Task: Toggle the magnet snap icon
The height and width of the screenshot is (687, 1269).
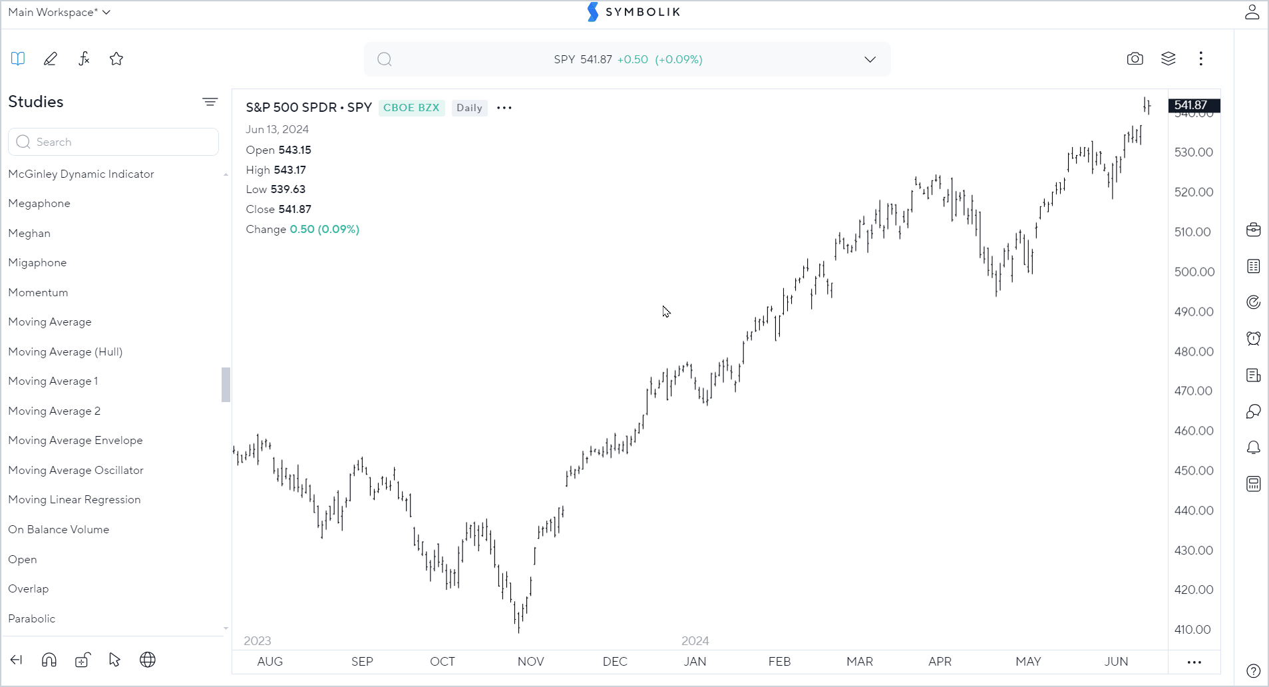Action: click(49, 660)
